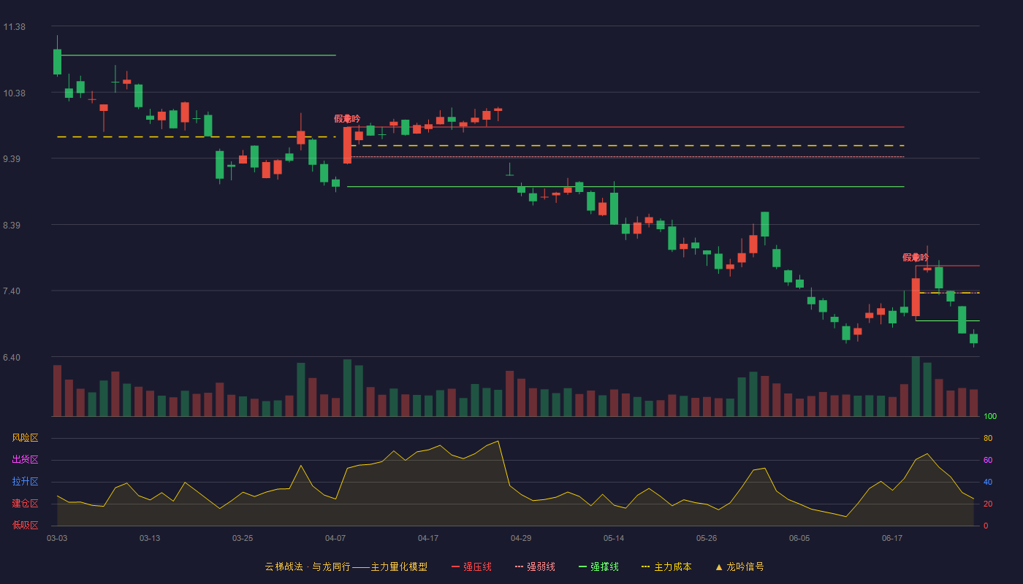Click the 风险区 zone label
Screen dimensions: 1023x584
click(26, 438)
